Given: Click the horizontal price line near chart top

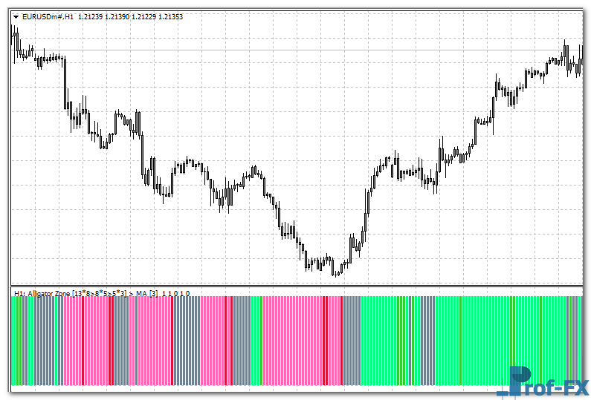Looking at the screenshot, I should [297, 50].
